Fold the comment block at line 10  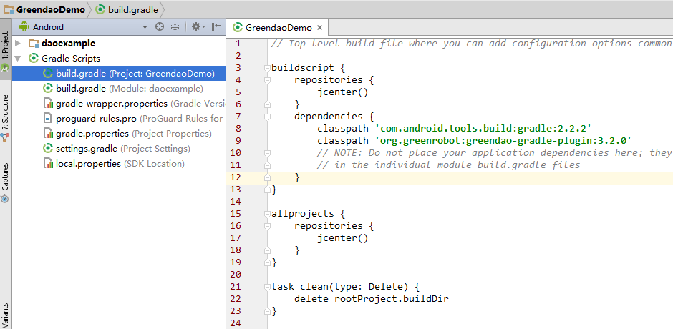coord(267,153)
